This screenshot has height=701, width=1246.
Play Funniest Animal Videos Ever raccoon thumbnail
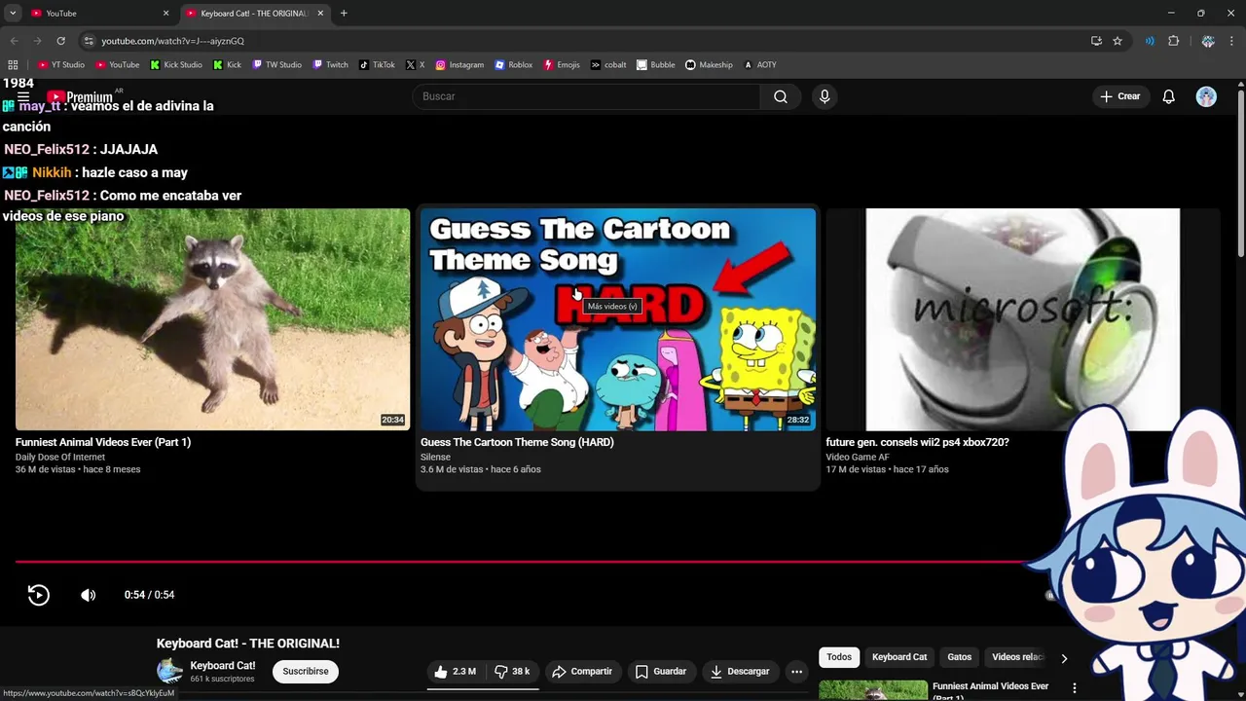coord(212,319)
